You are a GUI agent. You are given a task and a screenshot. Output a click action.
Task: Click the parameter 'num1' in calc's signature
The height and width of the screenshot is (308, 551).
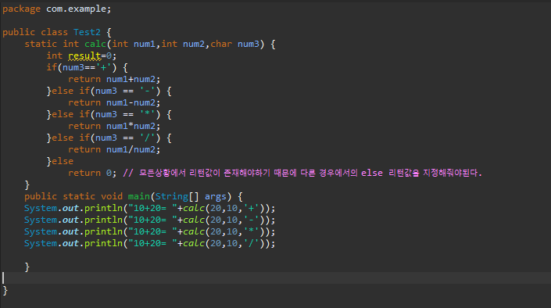click(145, 44)
